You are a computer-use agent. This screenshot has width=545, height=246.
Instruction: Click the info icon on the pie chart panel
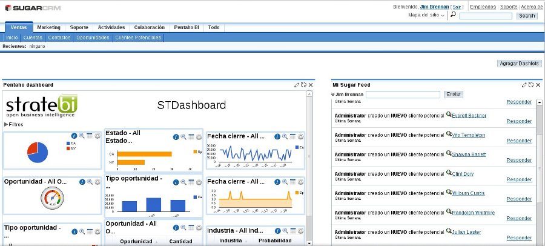click(74, 136)
